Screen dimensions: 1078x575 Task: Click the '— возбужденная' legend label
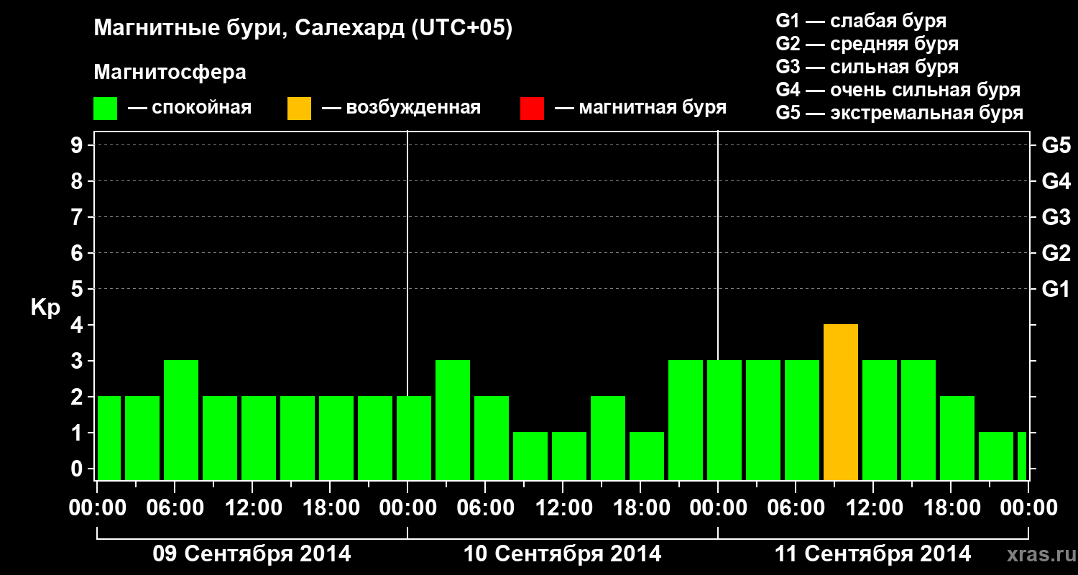(401, 108)
